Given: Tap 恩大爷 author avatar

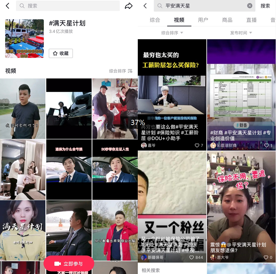Looking at the screenshot, I should click(x=213, y=257).
